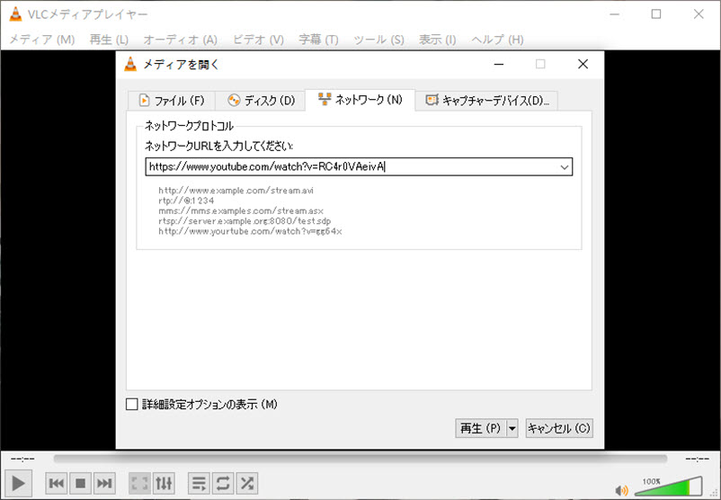The image size is (721, 500).
Task: Click VLC cone icon in main title bar
Action: 15,14
